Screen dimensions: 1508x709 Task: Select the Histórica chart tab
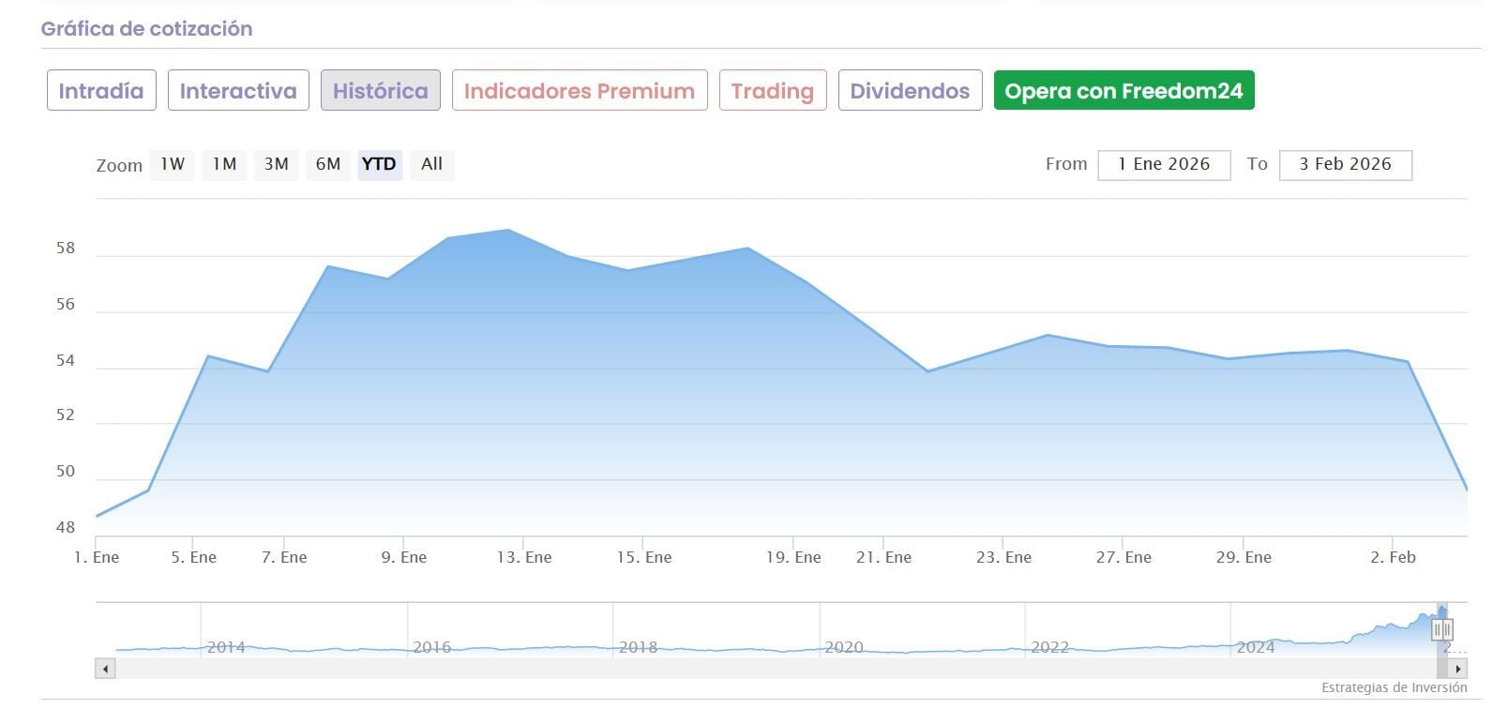381,91
